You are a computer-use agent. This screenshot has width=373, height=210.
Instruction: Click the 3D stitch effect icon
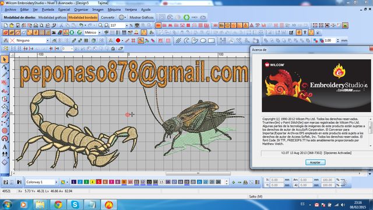(x=294, y=25)
